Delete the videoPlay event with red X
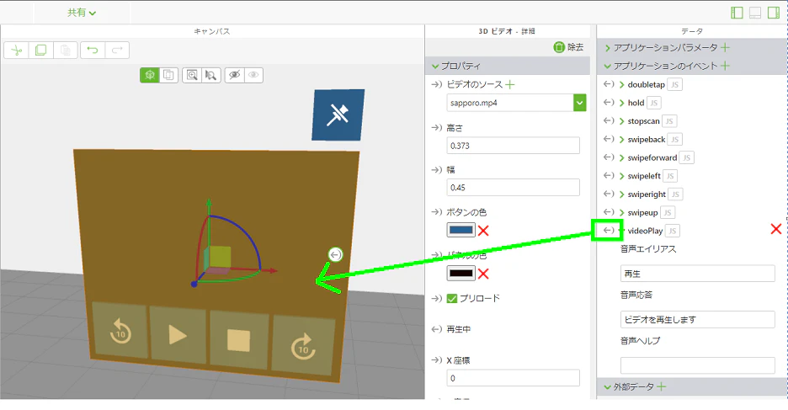 pos(776,229)
